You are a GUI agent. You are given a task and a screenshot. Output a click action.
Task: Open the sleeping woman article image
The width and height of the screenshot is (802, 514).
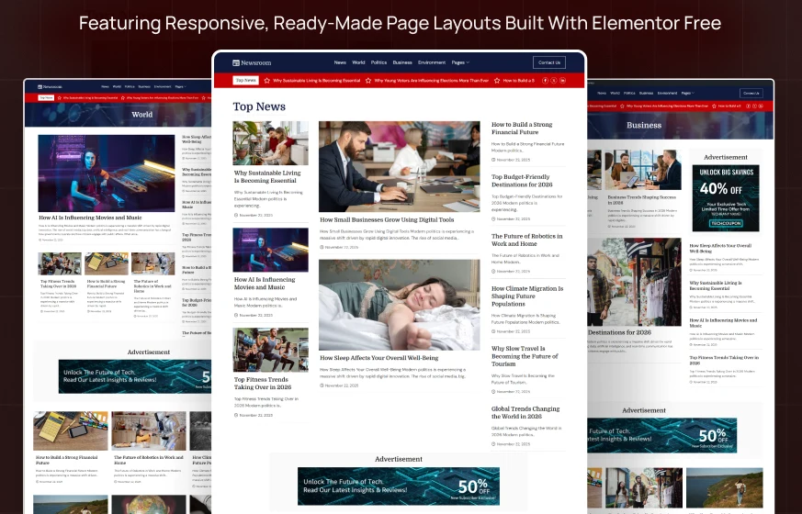click(400, 305)
